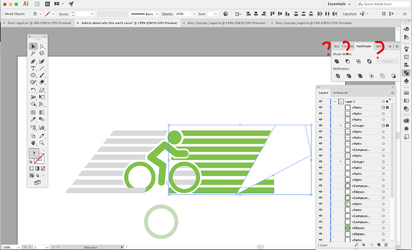Select the Shape Builder tool

[x=33, y=104]
